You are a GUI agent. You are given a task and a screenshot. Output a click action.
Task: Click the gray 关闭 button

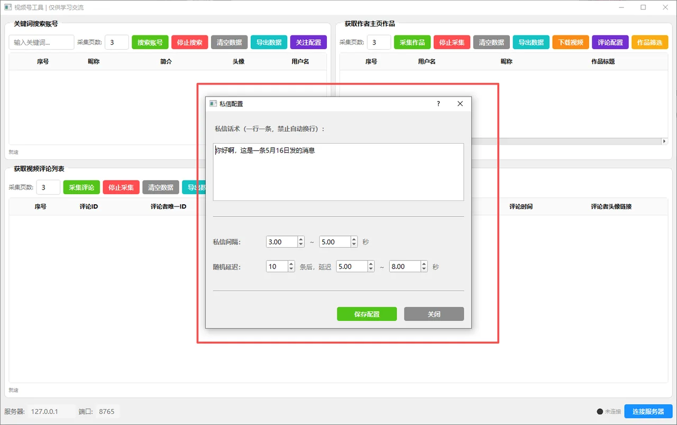click(434, 314)
